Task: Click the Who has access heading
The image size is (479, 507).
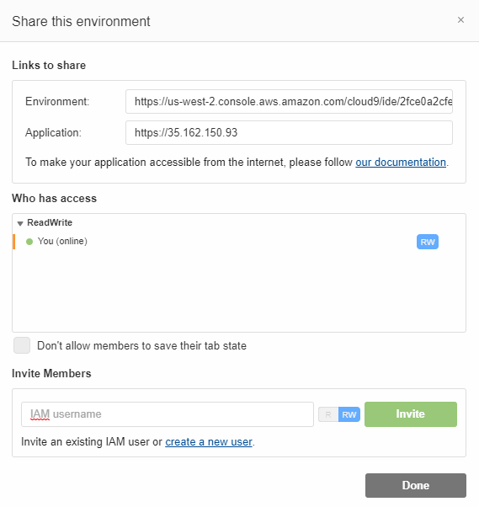Action: click(x=55, y=198)
